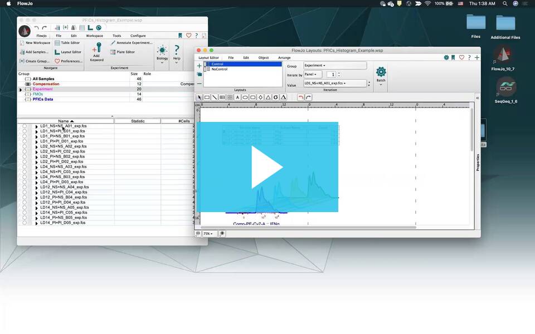
Task: Open the Group 'Experiment' dropdown
Action: 335,66
